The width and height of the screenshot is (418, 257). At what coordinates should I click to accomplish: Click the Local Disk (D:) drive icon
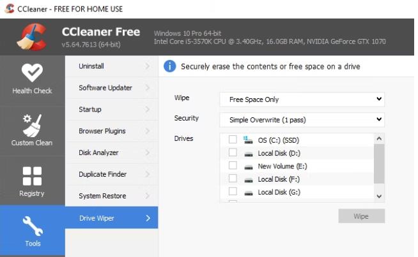pyautogui.click(x=249, y=153)
